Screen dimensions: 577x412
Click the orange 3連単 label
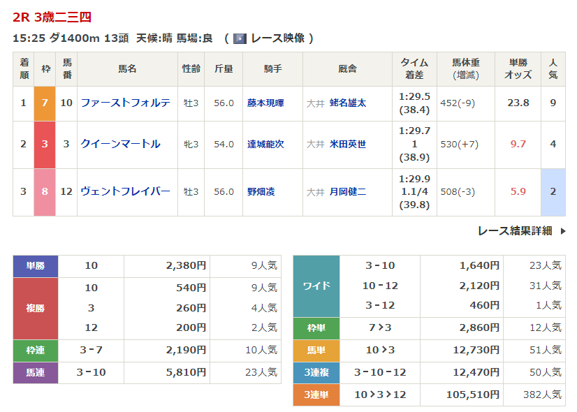pyautogui.click(x=316, y=395)
